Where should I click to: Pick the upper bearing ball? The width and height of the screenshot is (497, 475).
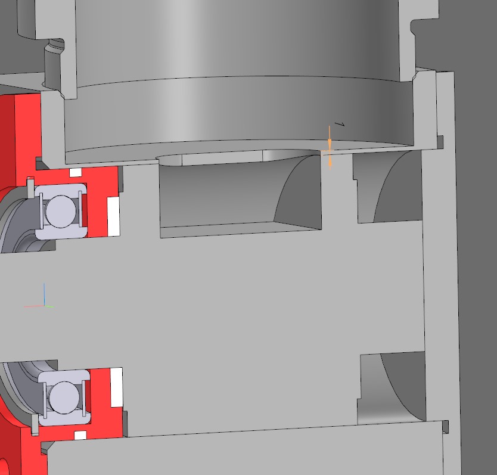[60, 211]
